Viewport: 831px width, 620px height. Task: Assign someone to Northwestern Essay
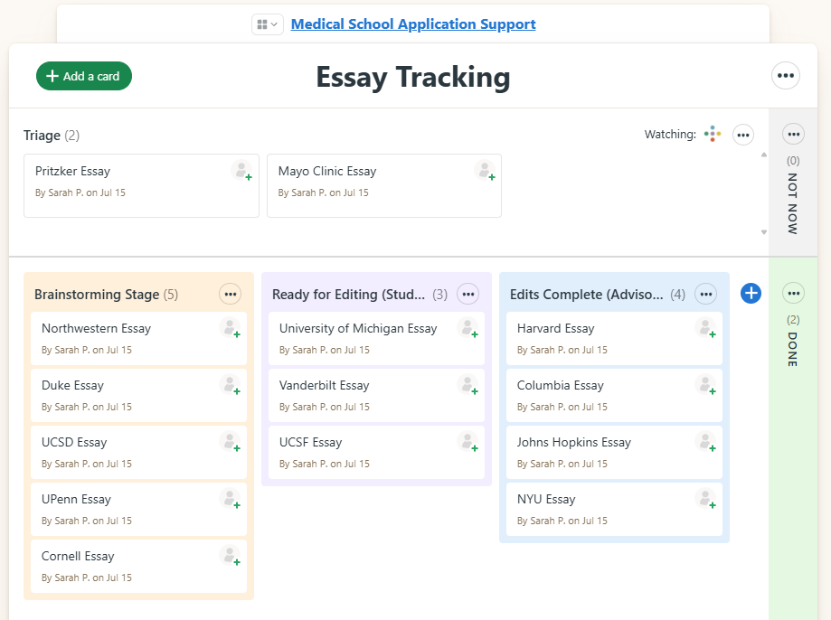click(x=230, y=328)
